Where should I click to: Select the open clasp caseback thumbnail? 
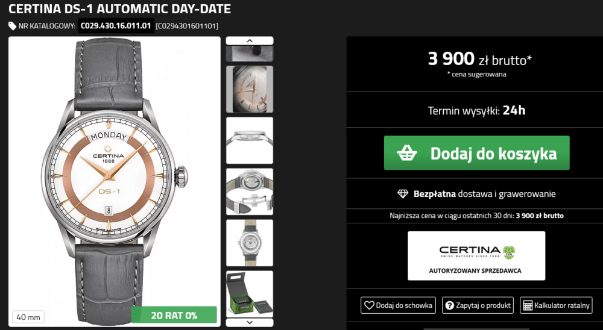click(250, 191)
